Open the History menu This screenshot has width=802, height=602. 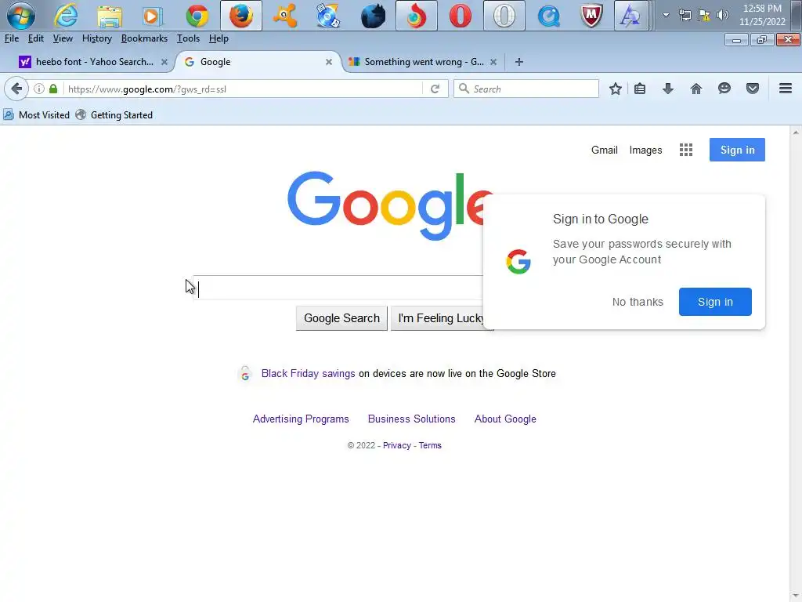pyautogui.click(x=96, y=38)
